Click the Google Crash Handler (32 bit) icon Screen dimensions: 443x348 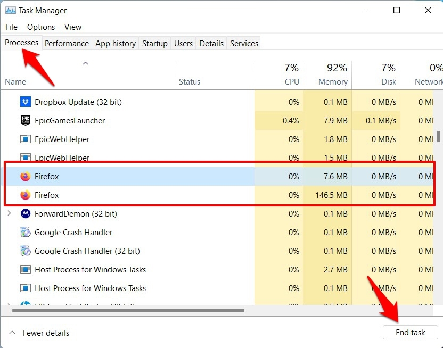pos(25,251)
